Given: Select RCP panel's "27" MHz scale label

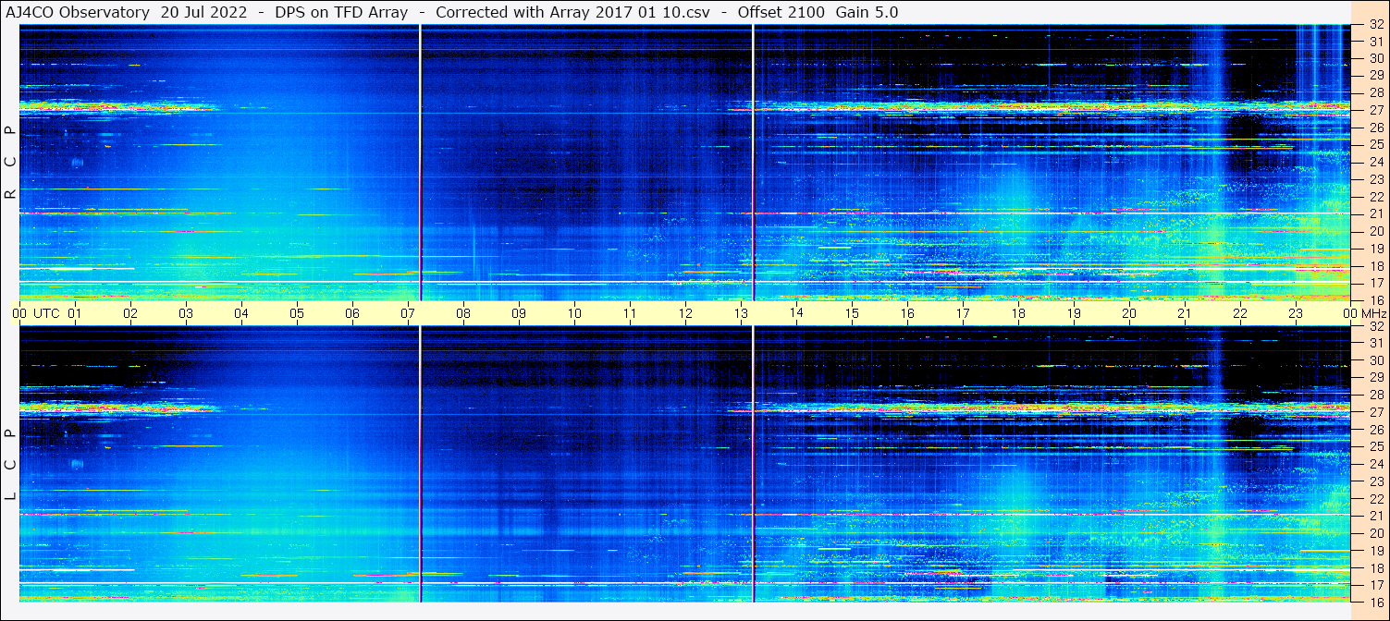Looking at the screenshot, I should 1375,110.
